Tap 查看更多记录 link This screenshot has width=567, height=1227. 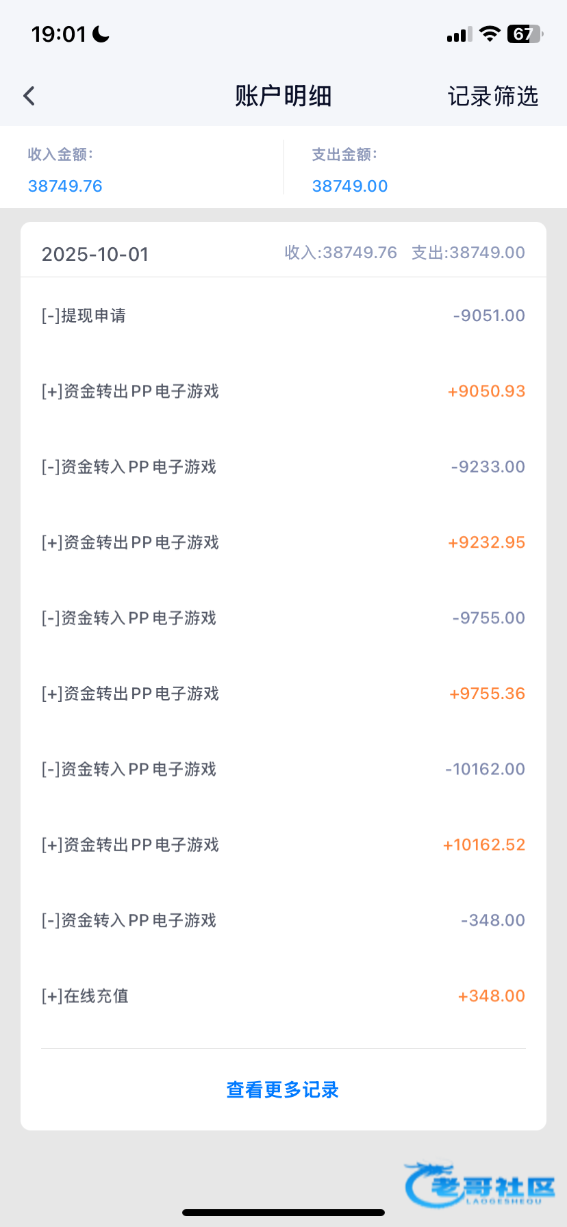tap(283, 1089)
